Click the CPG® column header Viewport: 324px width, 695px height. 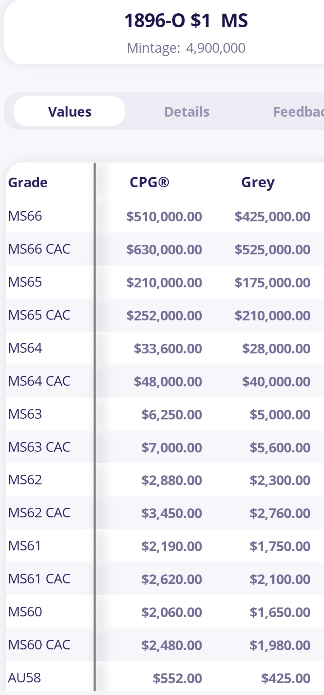[x=149, y=183]
